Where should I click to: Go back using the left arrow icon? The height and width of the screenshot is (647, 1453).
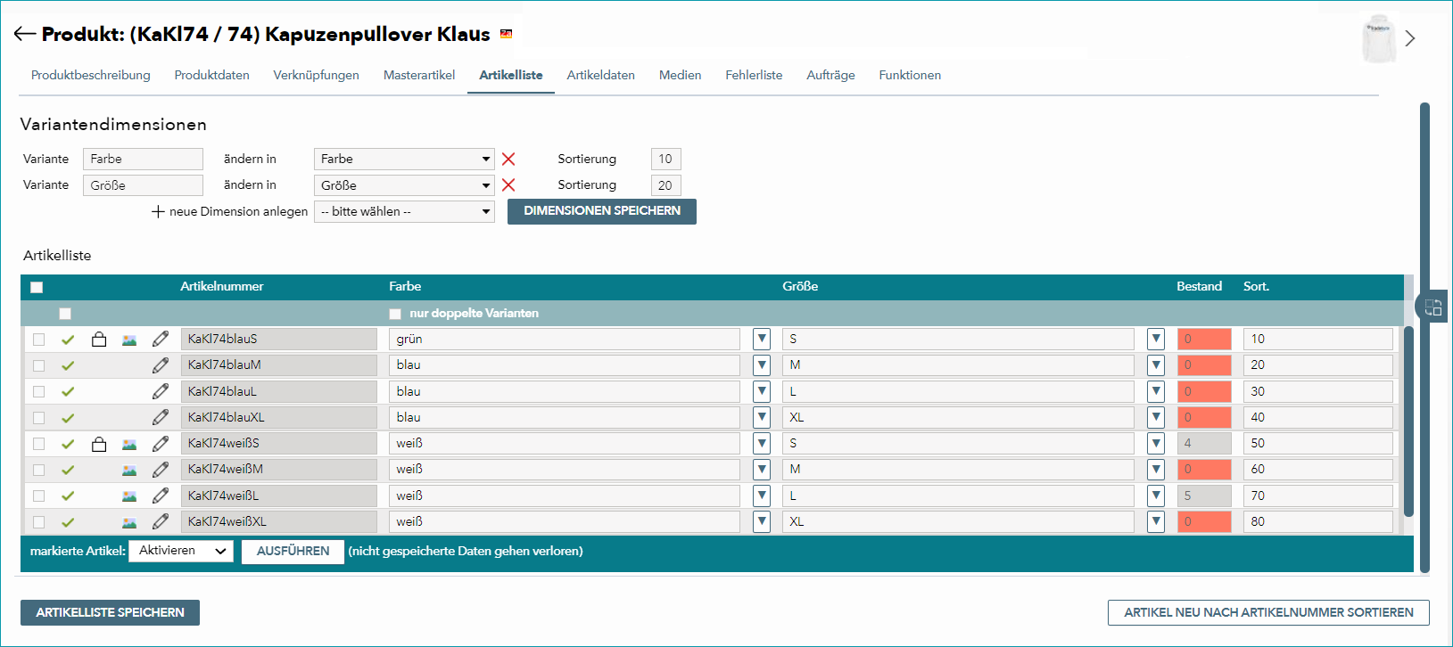[24, 34]
